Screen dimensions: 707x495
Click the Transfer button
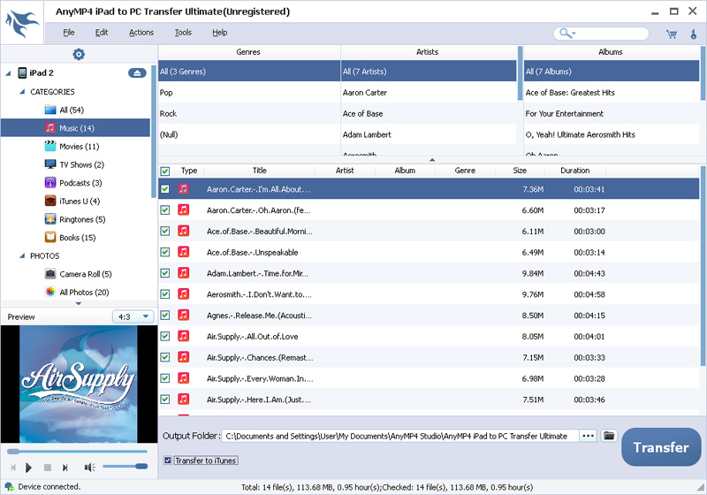[661, 447]
